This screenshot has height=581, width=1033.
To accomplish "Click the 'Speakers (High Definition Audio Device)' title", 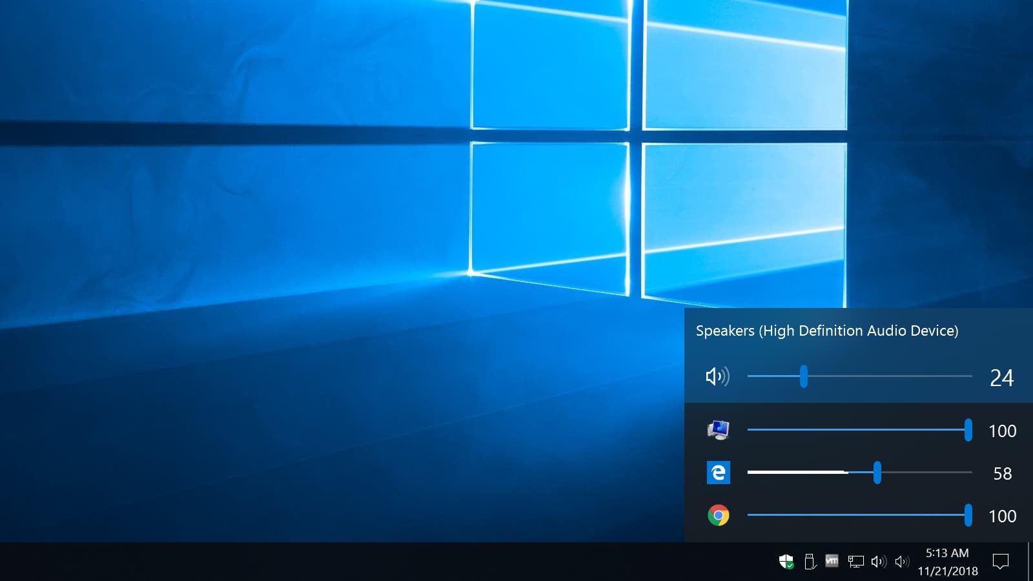I will coord(827,331).
